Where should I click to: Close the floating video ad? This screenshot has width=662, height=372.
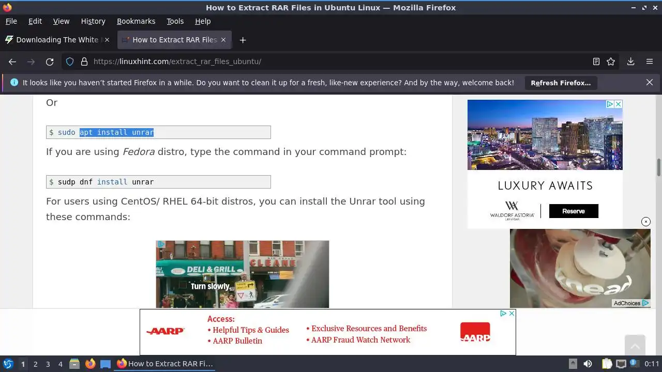coord(646,222)
